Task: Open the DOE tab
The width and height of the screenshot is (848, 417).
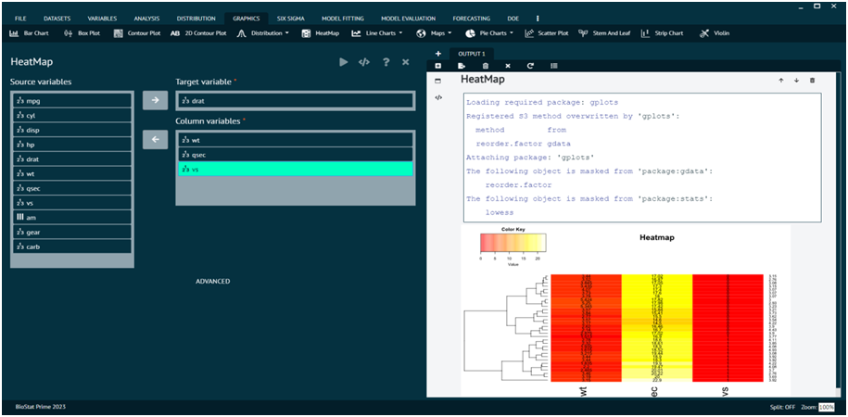Action: point(513,19)
